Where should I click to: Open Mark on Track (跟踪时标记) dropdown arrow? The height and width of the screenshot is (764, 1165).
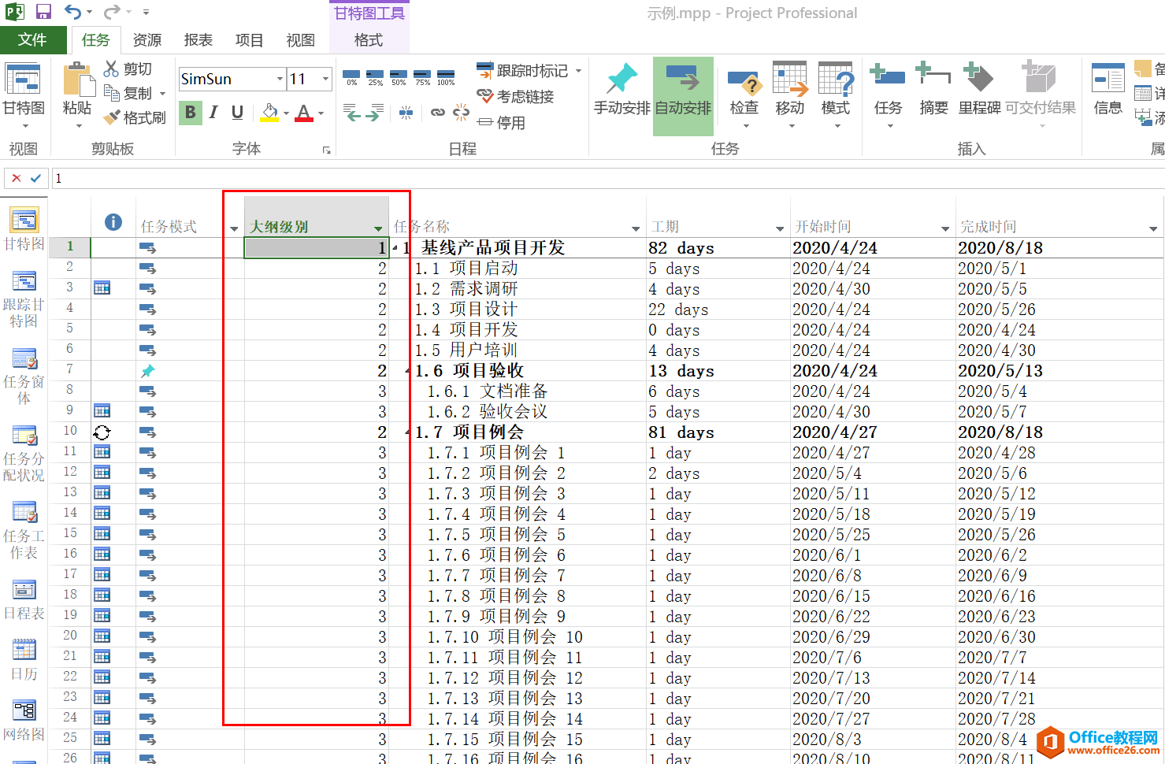(578, 70)
